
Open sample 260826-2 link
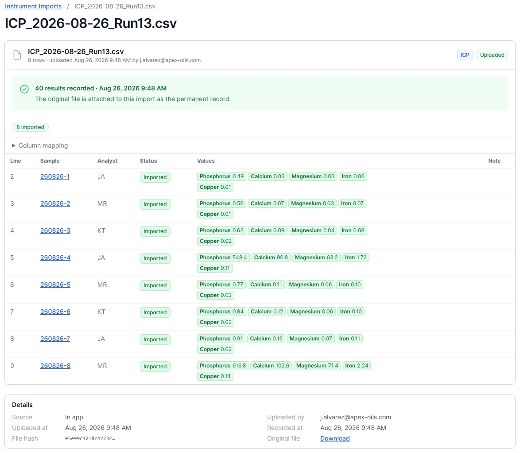tap(55, 203)
